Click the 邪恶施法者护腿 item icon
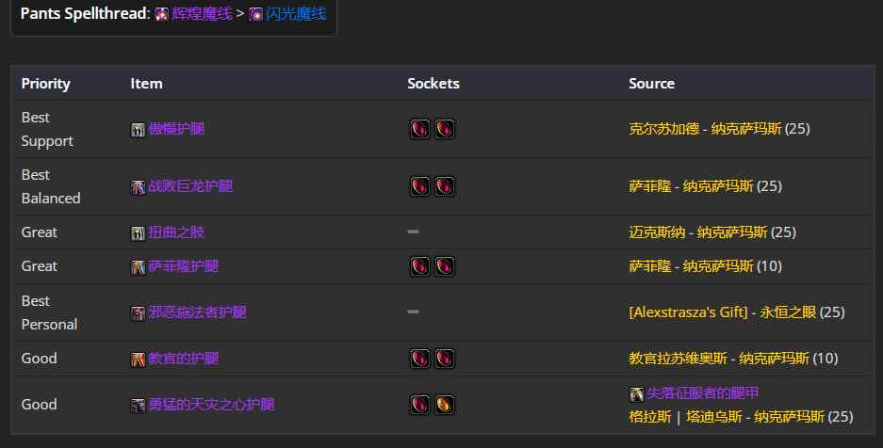Image resolution: width=883 pixels, height=448 pixels. point(138,313)
